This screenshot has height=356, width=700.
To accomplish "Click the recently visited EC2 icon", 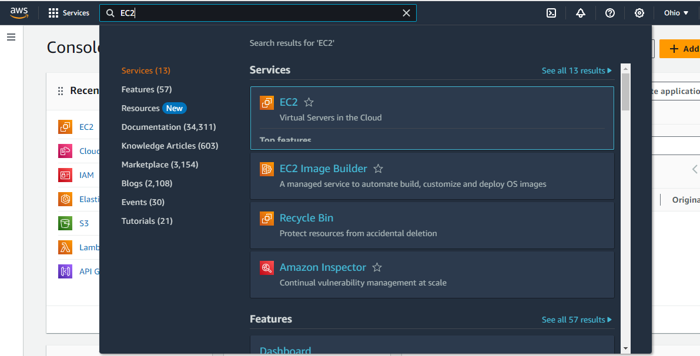I will (x=65, y=127).
